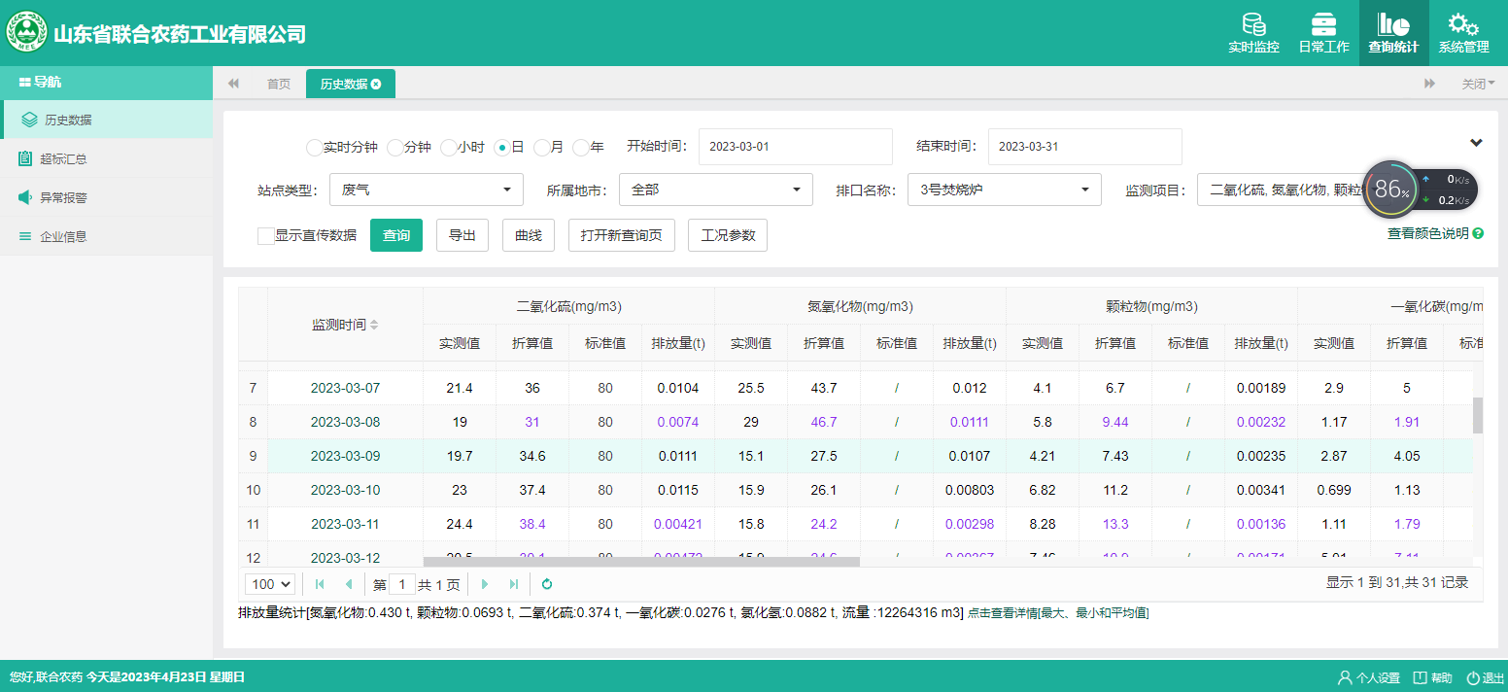Select the 月 radio button
1508x692 pixels.
[541, 148]
